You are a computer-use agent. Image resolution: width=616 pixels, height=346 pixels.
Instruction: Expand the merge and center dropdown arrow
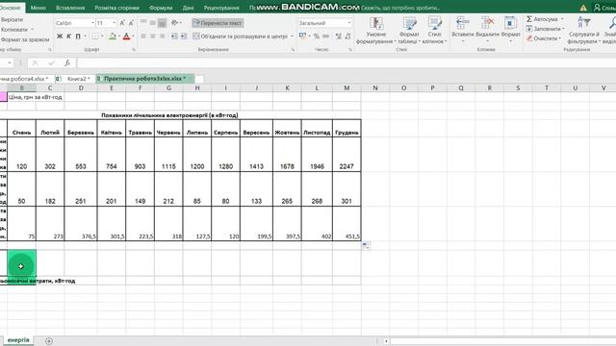(292, 37)
